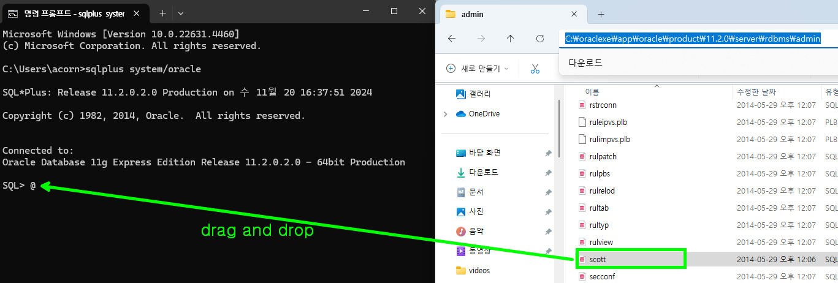
Task: Select the rulimpvs.plb file
Action: (610, 139)
